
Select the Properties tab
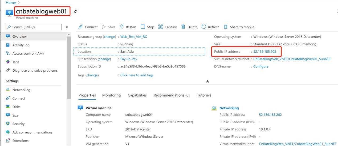[87, 95]
